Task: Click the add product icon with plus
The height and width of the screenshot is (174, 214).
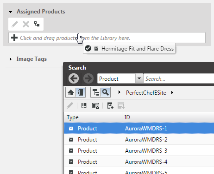Action: click(110, 105)
